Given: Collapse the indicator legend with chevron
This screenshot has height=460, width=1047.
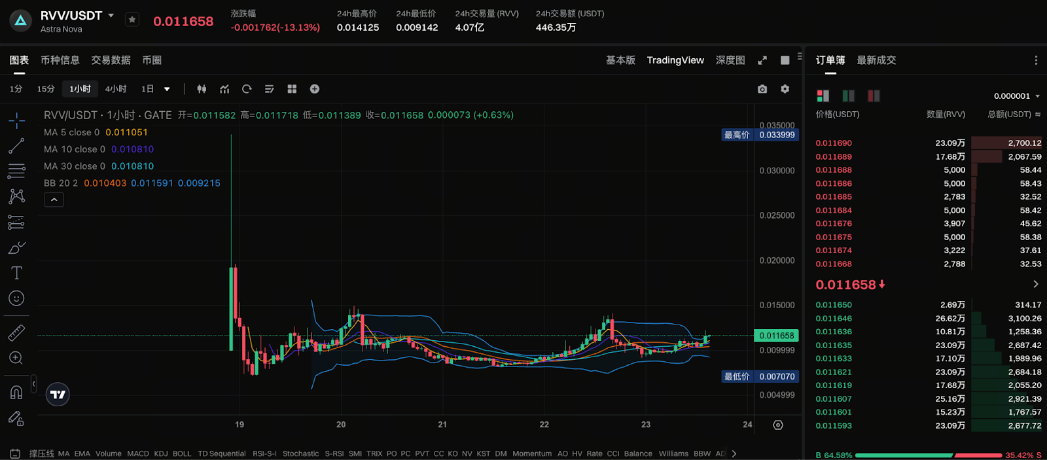Looking at the screenshot, I should coord(54,200).
